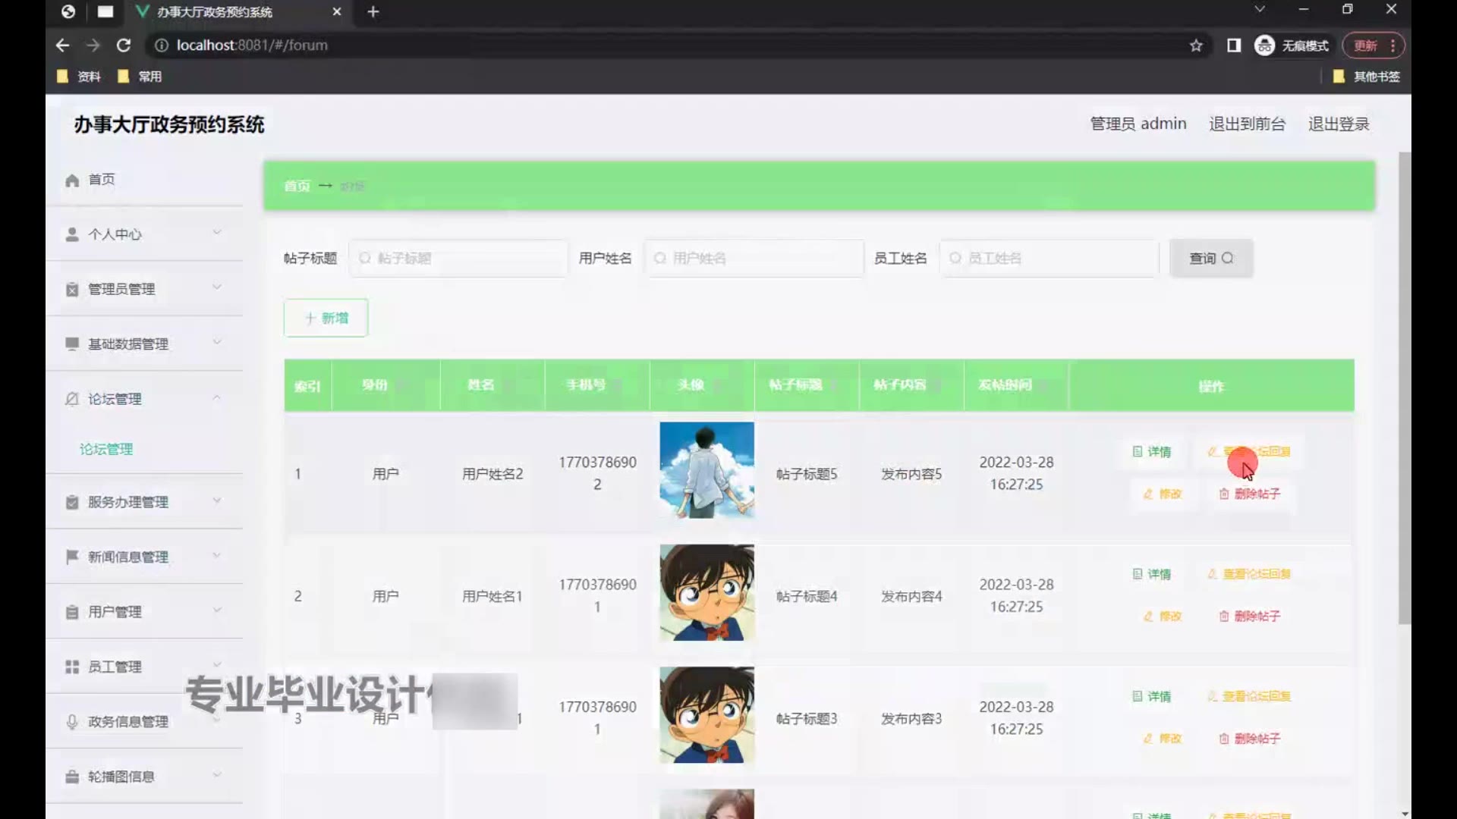Click the 更新 browser update button
The height and width of the screenshot is (819, 1457).
coord(1373,45)
